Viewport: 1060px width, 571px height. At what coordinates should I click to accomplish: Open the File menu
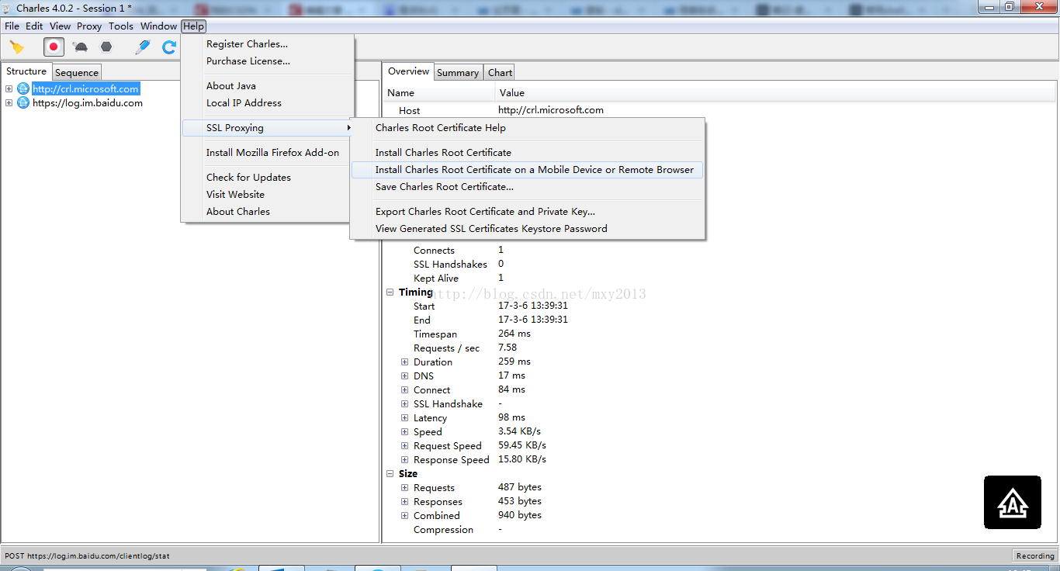point(12,26)
